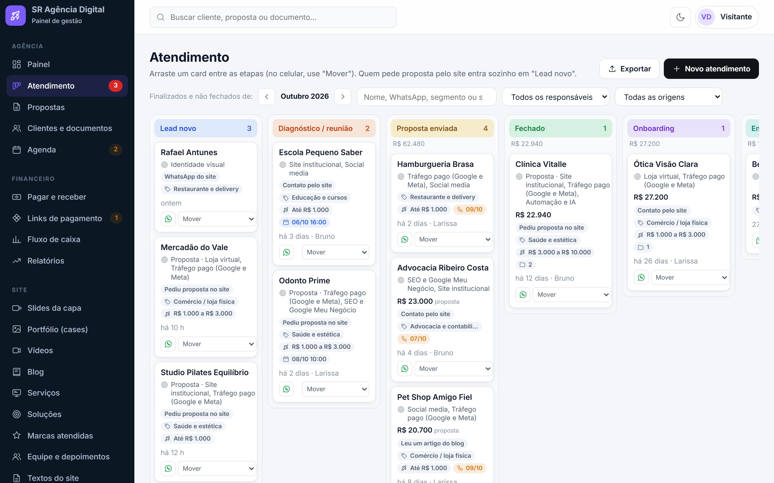
Task: Open Mover dropdown on Ótica Visão Clara card
Action: point(690,277)
